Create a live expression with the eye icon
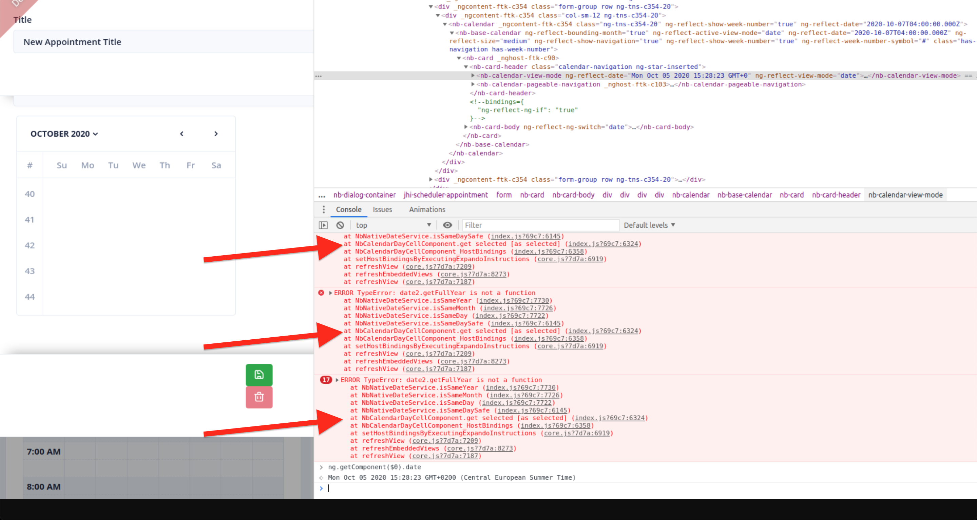This screenshot has width=977, height=520. coord(447,225)
